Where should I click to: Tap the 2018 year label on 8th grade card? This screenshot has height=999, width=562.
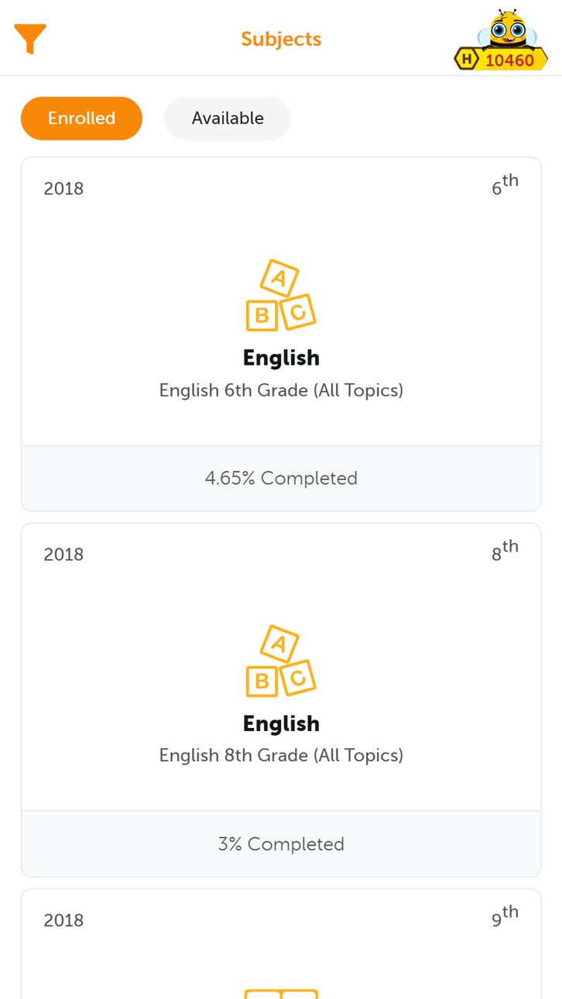pyautogui.click(x=63, y=554)
